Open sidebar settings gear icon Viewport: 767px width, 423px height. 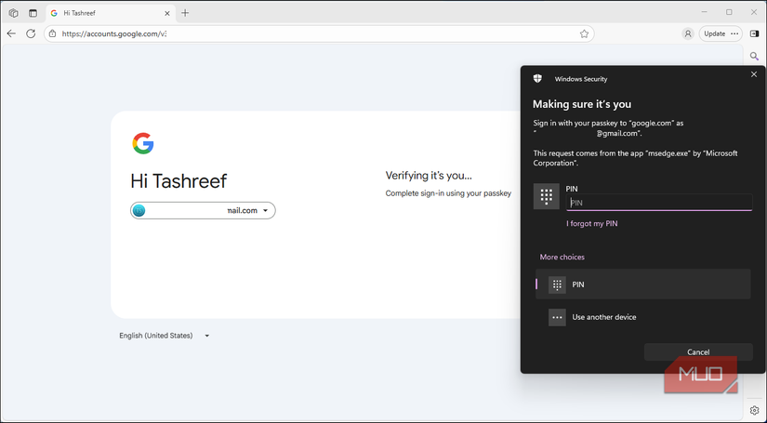point(754,411)
